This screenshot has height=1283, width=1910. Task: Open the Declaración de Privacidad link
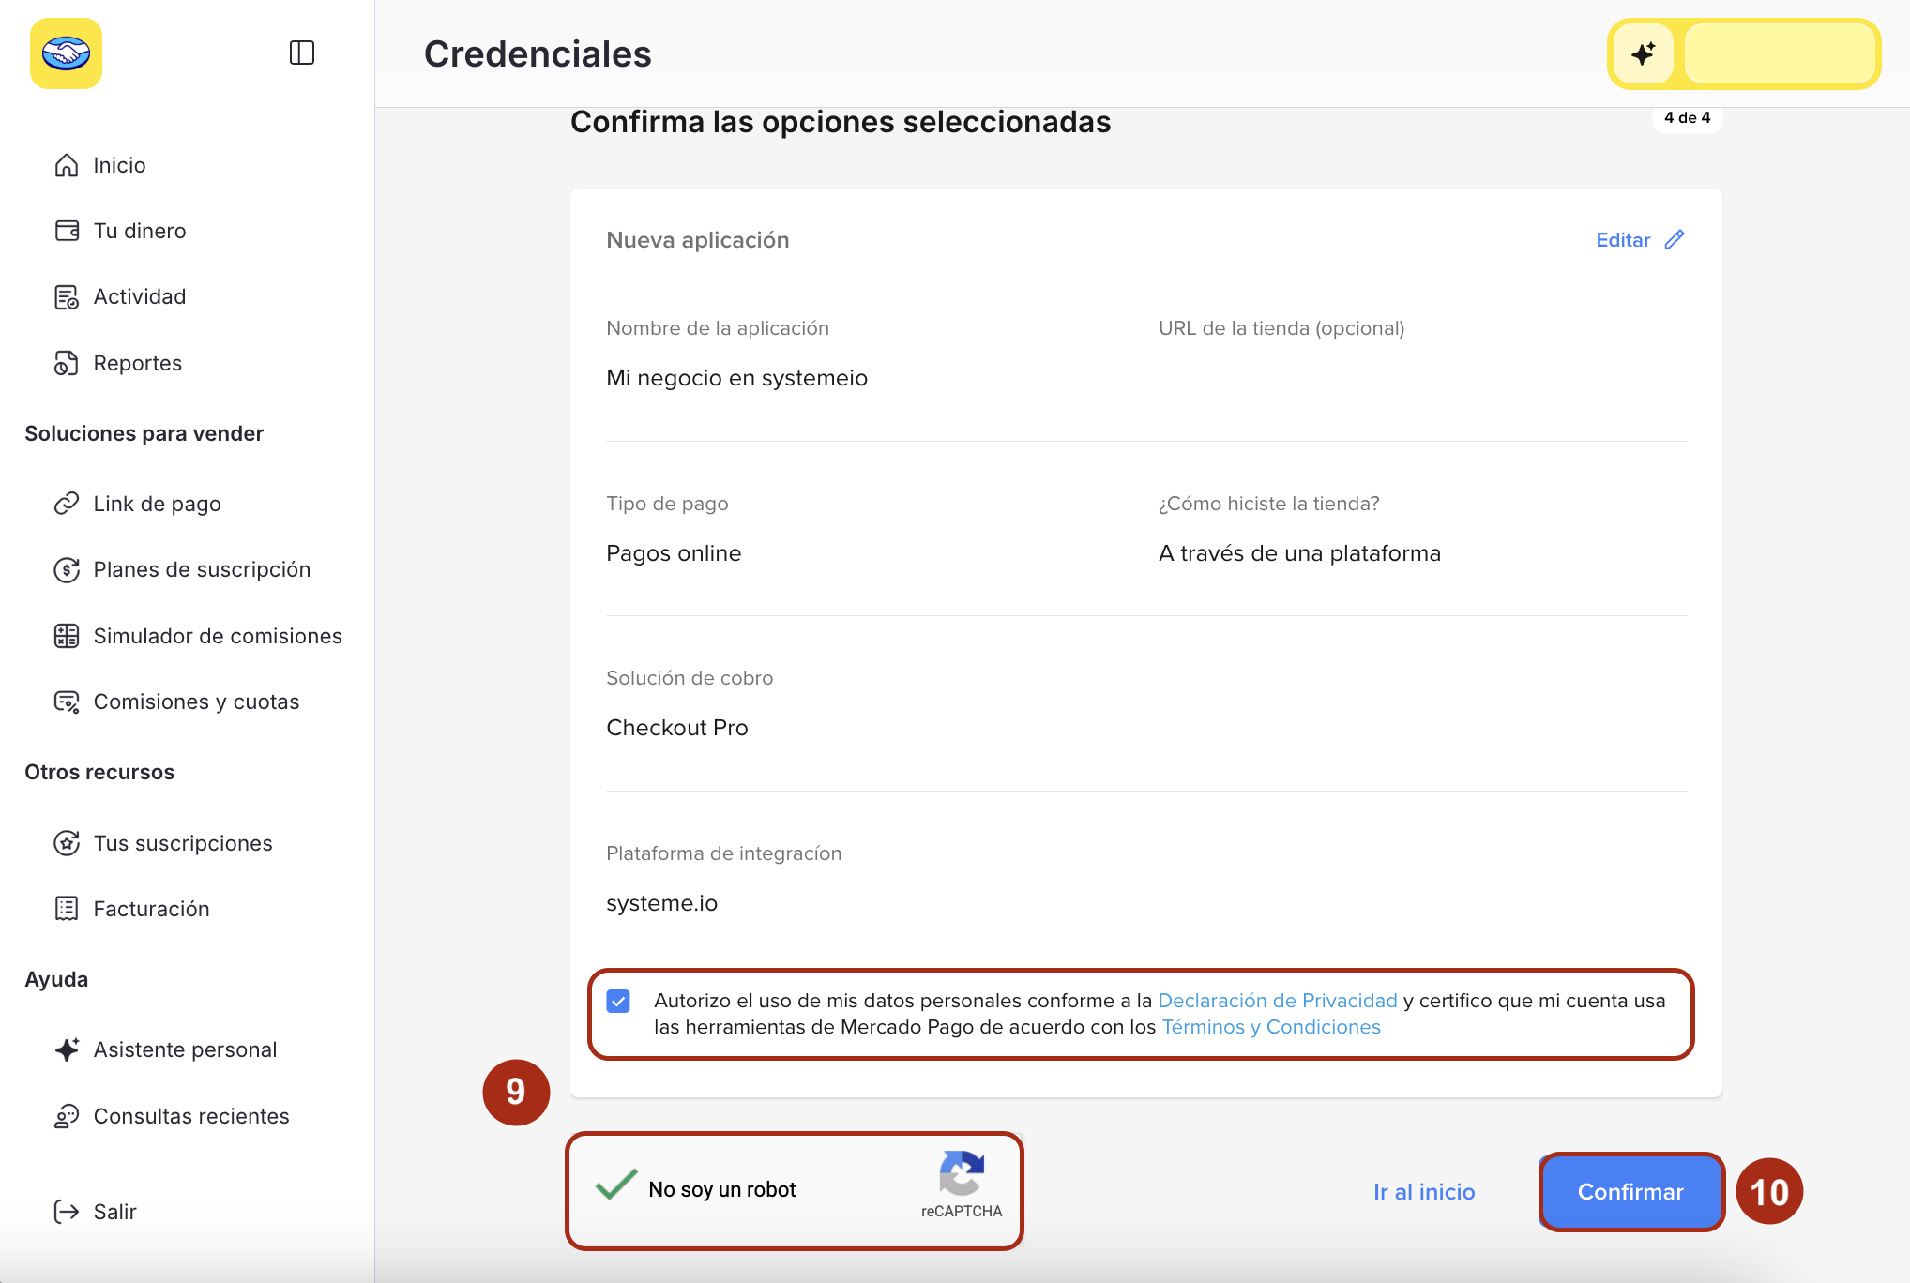click(x=1278, y=1001)
